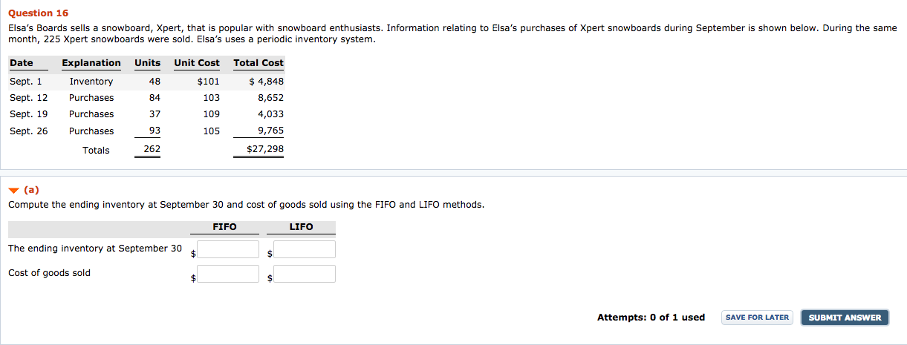Click the 262 total units value
Screen dimensions: 907x345
click(152, 150)
